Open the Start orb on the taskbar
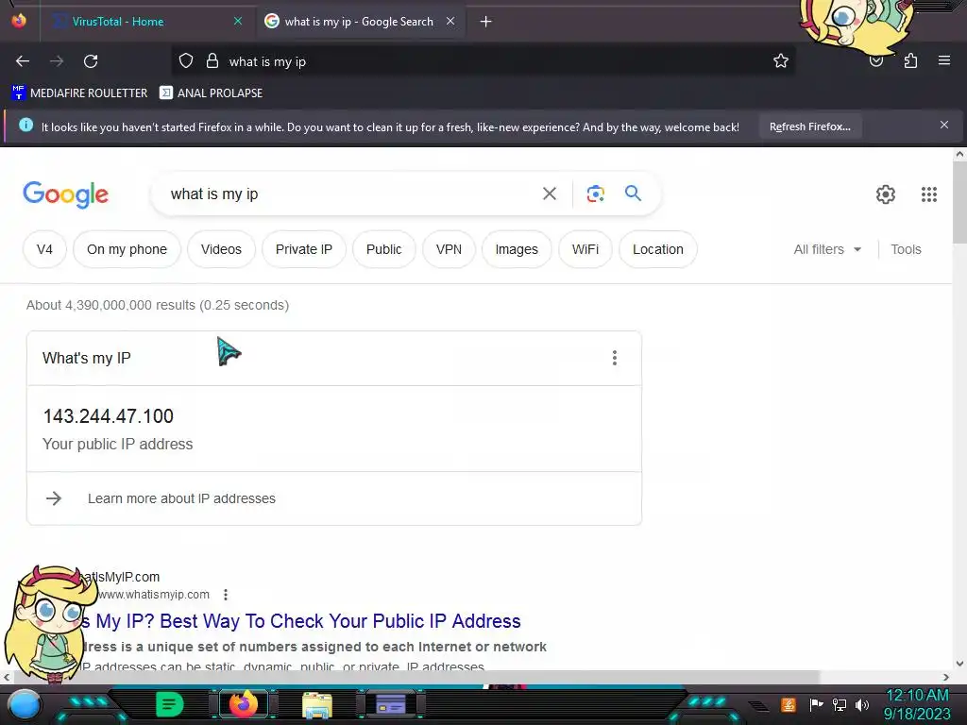This screenshot has width=967, height=725. (x=24, y=704)
